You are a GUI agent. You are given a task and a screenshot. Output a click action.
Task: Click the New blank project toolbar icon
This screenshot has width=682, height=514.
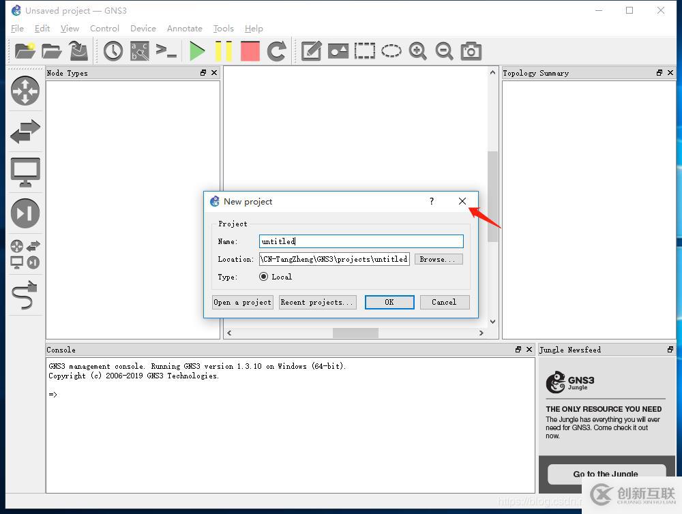tap(25, 51)
